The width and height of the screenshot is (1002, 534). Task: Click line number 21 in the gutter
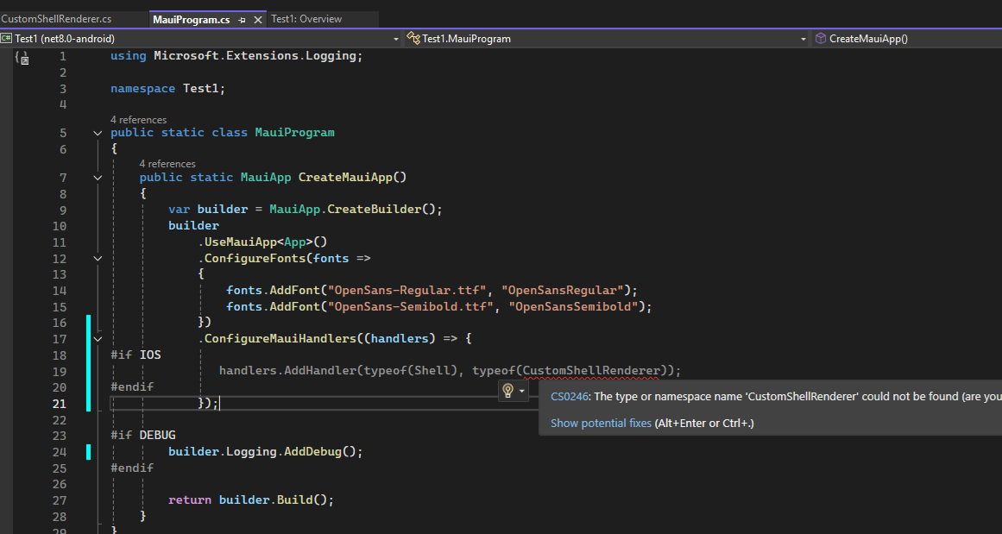tap(59, 404)
